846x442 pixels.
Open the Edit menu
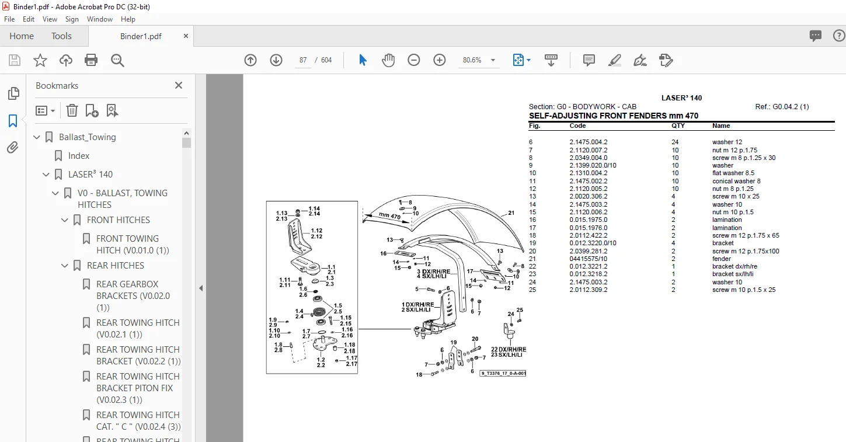pos(29,19)
